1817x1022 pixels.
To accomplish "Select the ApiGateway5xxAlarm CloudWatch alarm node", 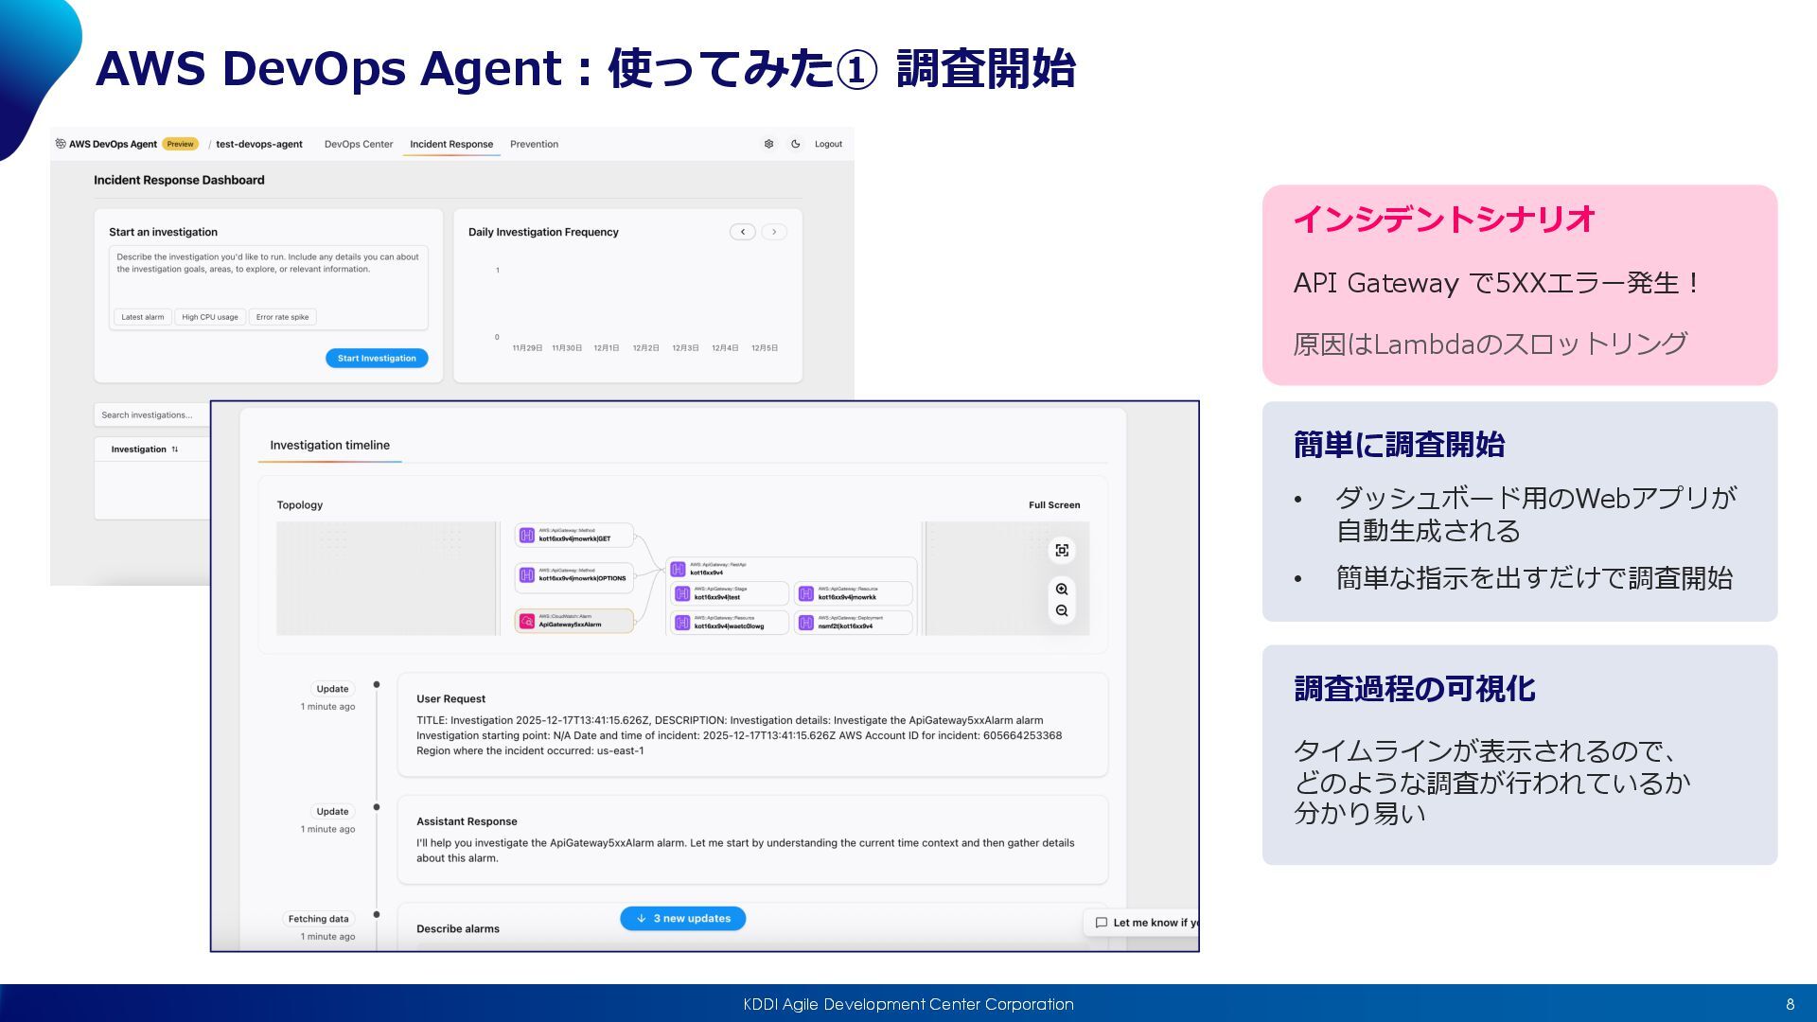I will pos(573,622).
